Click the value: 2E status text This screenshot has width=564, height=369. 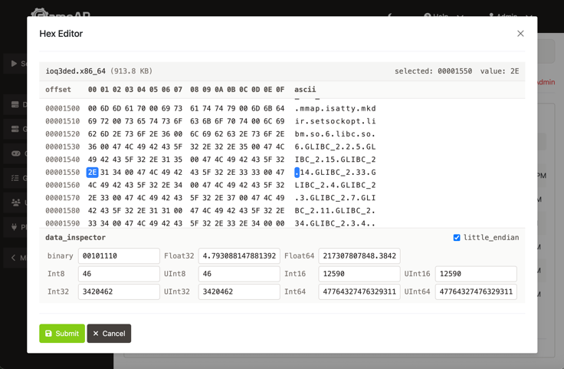[x=500, y=71]
